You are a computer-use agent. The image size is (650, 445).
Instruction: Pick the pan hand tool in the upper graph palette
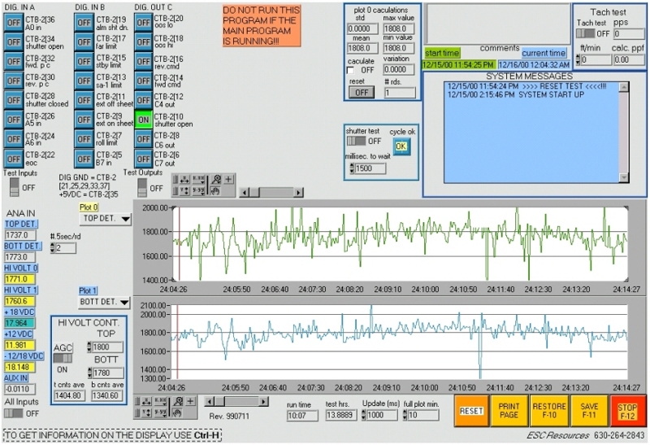[216, 191]
